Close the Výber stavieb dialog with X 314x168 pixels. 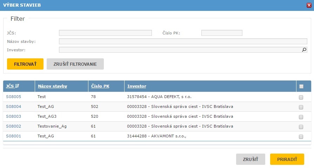click(309, 5)
